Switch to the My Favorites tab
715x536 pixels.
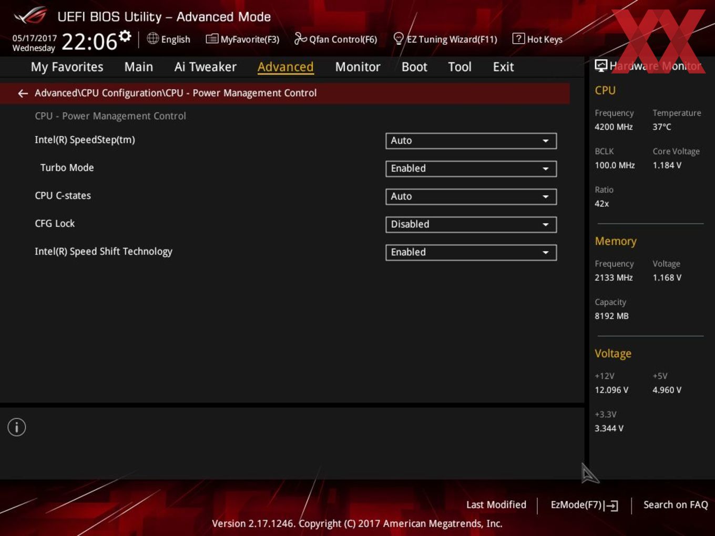(67, 67)
